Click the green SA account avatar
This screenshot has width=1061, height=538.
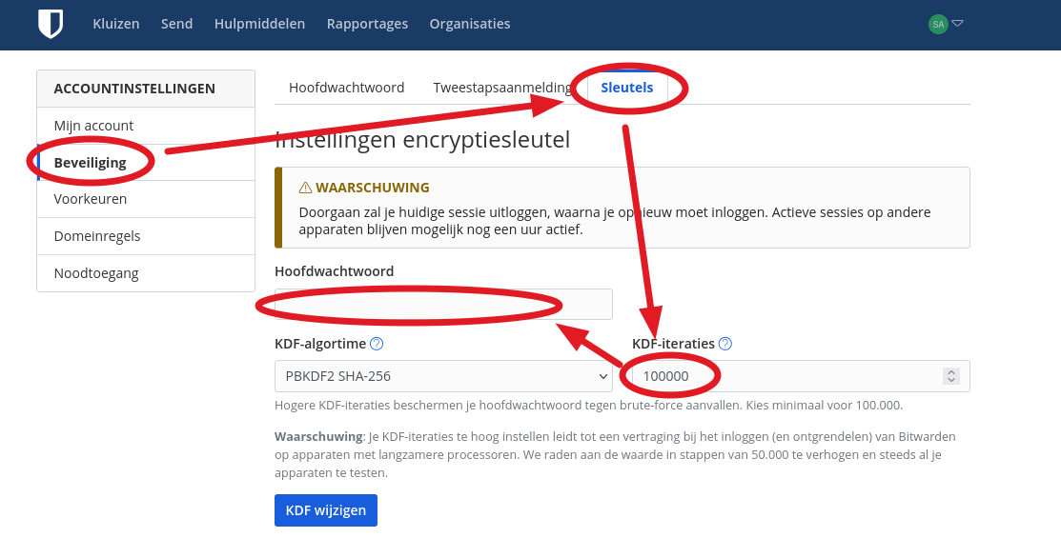tap(938, 24)
